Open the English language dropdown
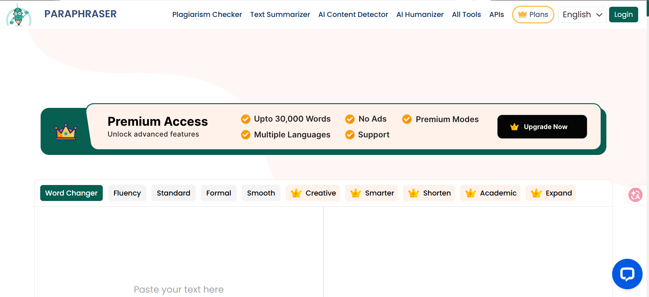Image resolution: width=649 pixels, height=297 pixels. point(582,15)
